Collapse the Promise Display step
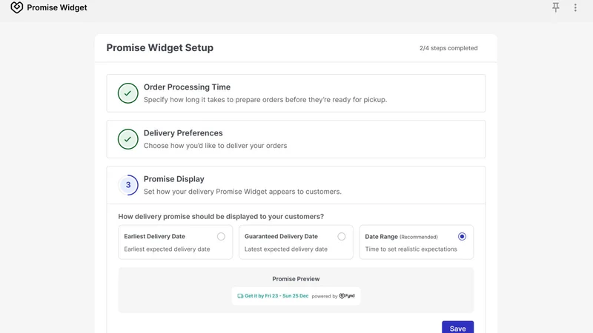593x333 pixels. (296, 185)
